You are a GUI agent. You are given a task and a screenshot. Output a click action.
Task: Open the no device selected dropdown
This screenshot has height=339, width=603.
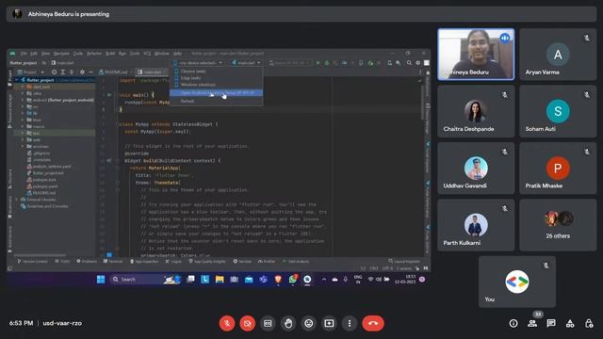coord(198,63)
